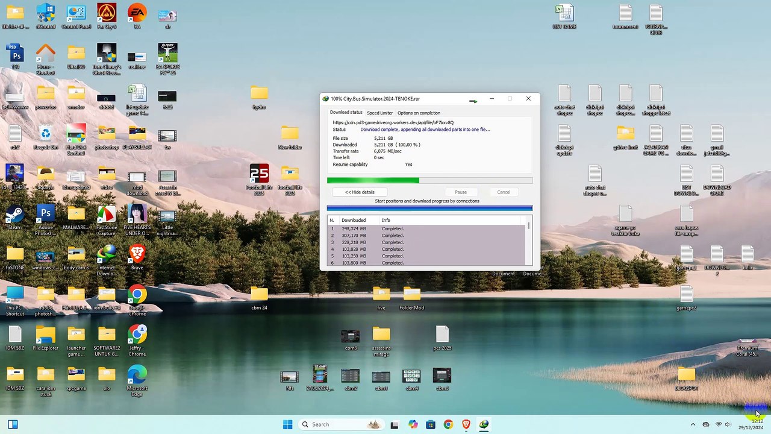The width and height of the screenshot is (771, 434).
Task: Click the blue connections progress bar
Action: pyautogui.click(x=429, y=209)
